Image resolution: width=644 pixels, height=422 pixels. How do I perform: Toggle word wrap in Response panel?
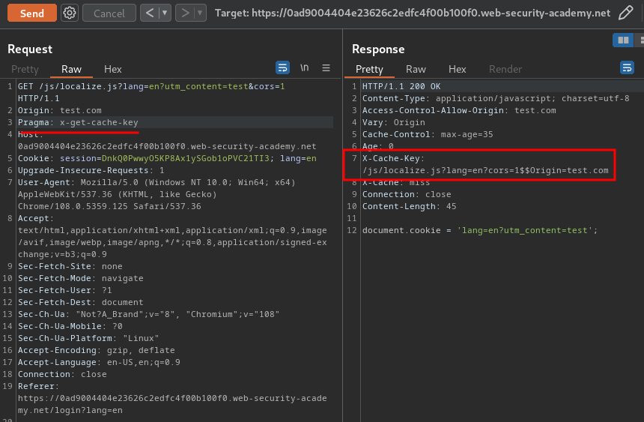coord(627,68)
